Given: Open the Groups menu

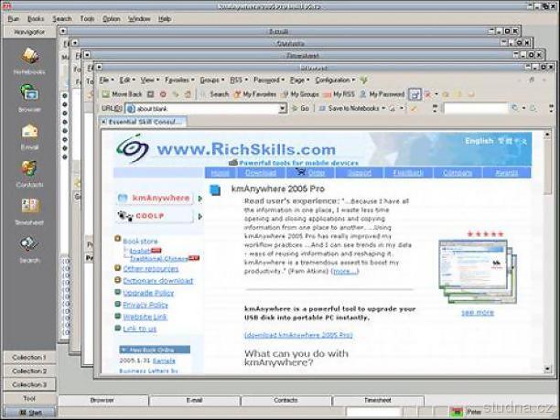Looking at the screenshot, I should click(x=211, y=80).
